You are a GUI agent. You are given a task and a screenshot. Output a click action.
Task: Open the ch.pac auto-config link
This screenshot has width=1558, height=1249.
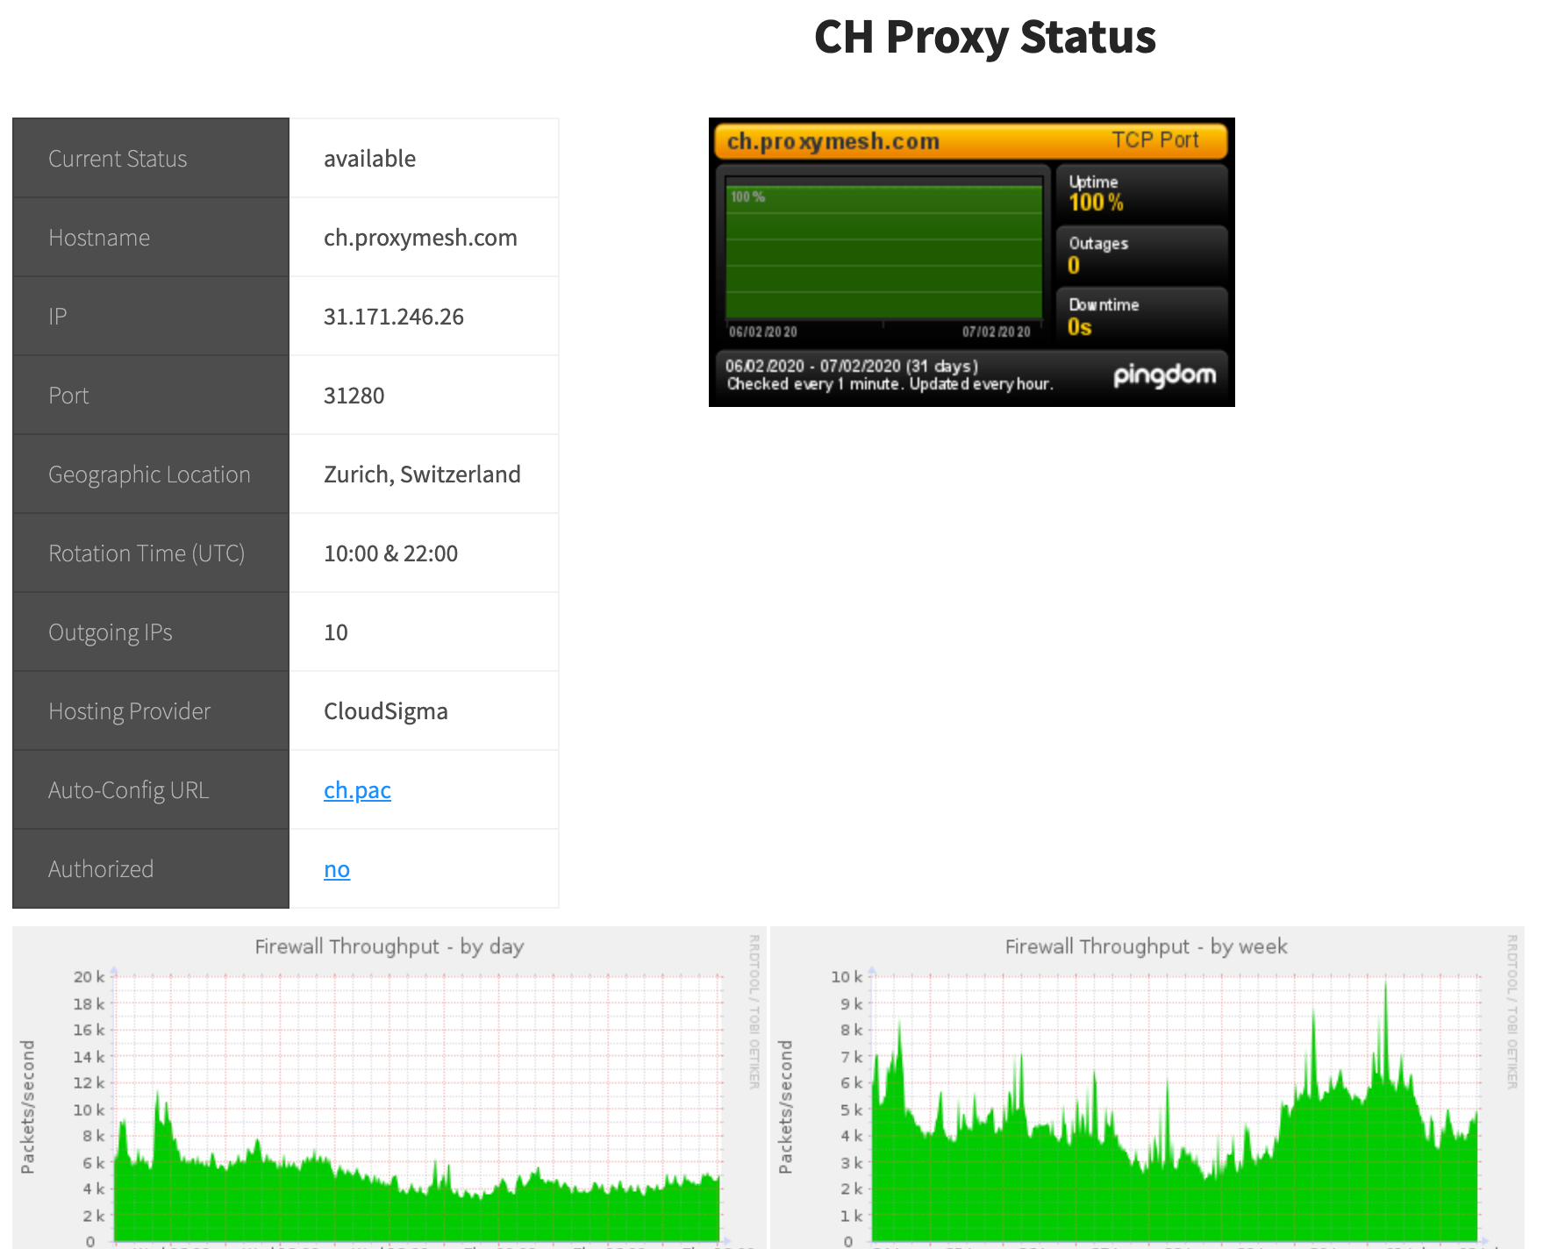click(357, 790)
